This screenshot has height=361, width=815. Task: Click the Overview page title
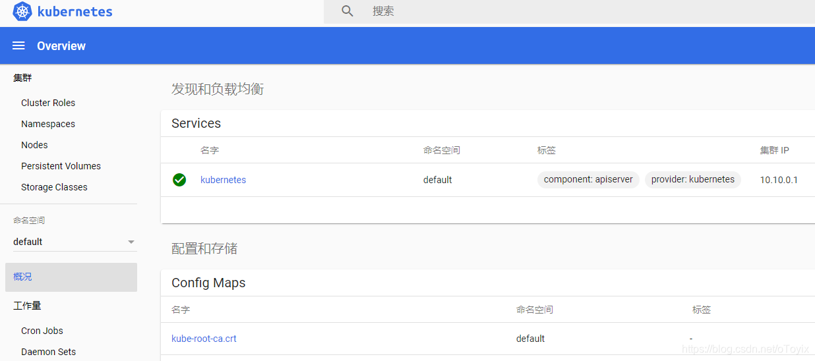[61, 45]
